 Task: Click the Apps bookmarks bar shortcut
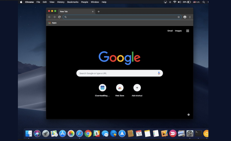pos(52,23)
